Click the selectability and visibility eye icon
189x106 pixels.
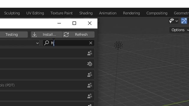(172, 21)
